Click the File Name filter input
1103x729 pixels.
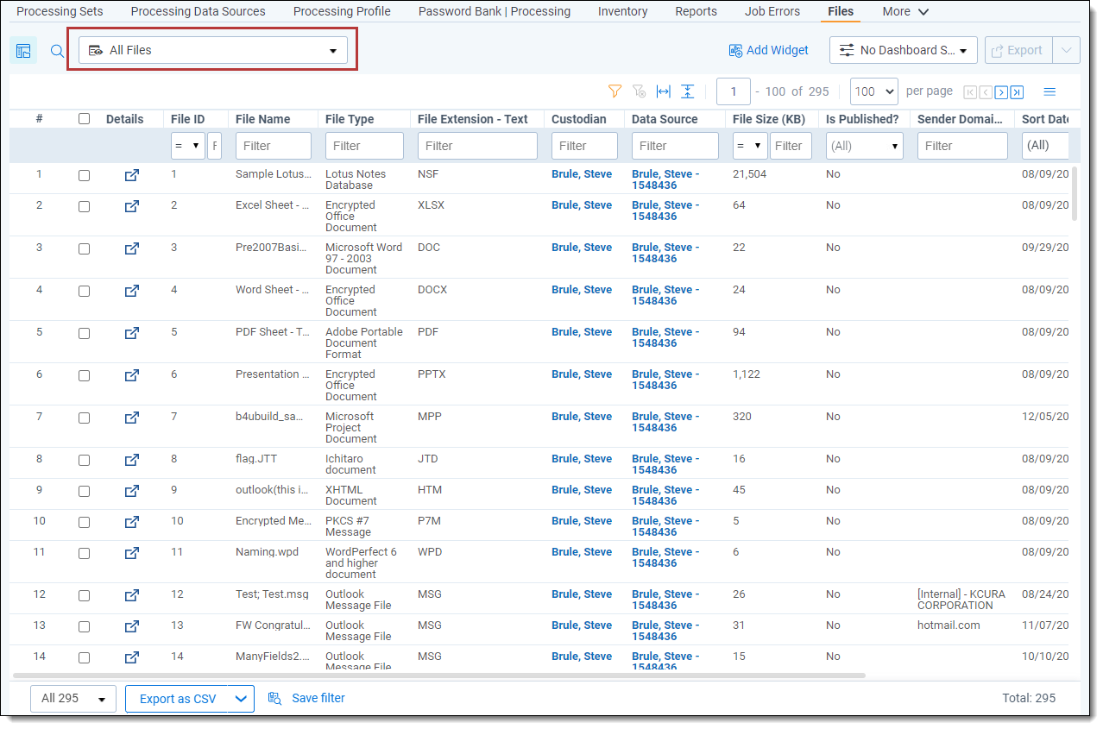pos(273,146)
